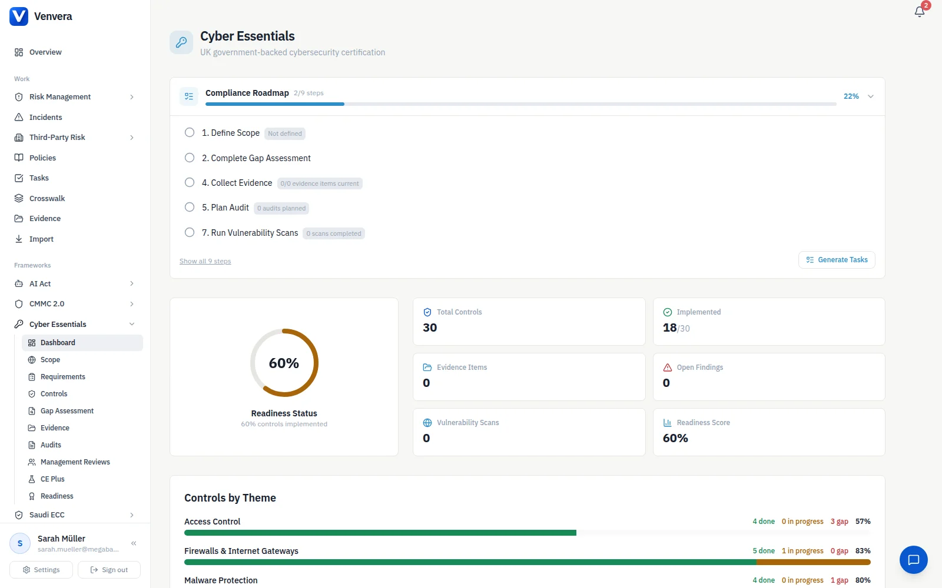
Task: Open the Overview page
Action: coord(75,52)
